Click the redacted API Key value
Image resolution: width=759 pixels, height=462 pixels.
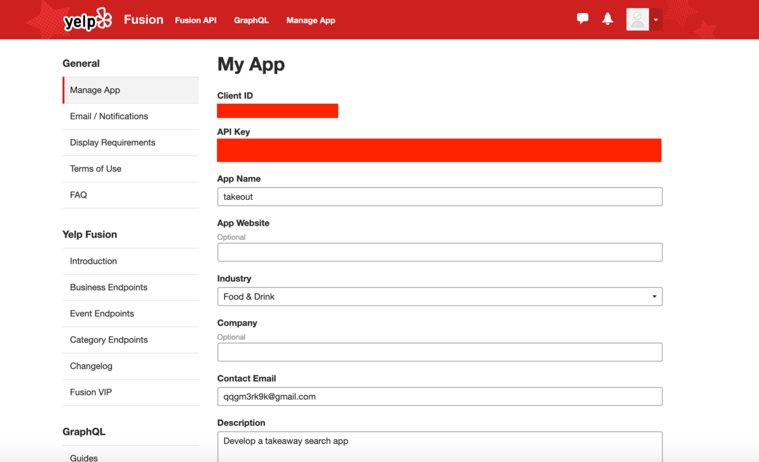point(439,150)
